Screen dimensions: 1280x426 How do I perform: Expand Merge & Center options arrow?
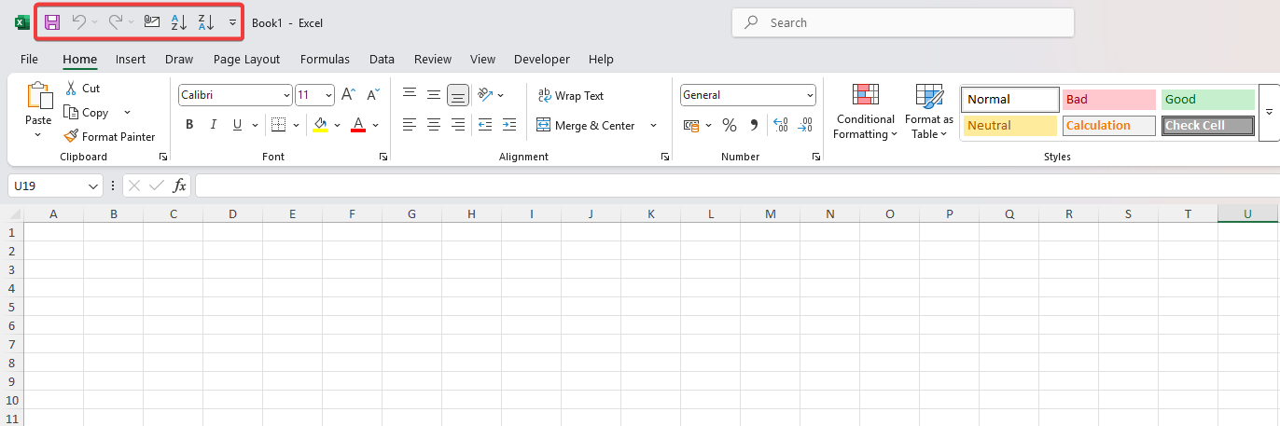tap(653, 126)
